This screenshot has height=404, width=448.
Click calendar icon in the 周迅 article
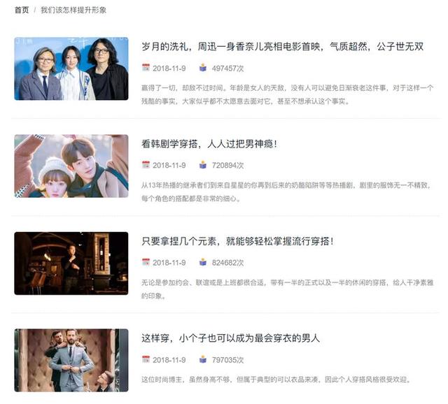tap(146, 68)
